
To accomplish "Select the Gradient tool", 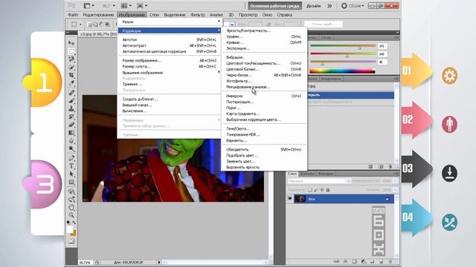I will pos(71,133).
